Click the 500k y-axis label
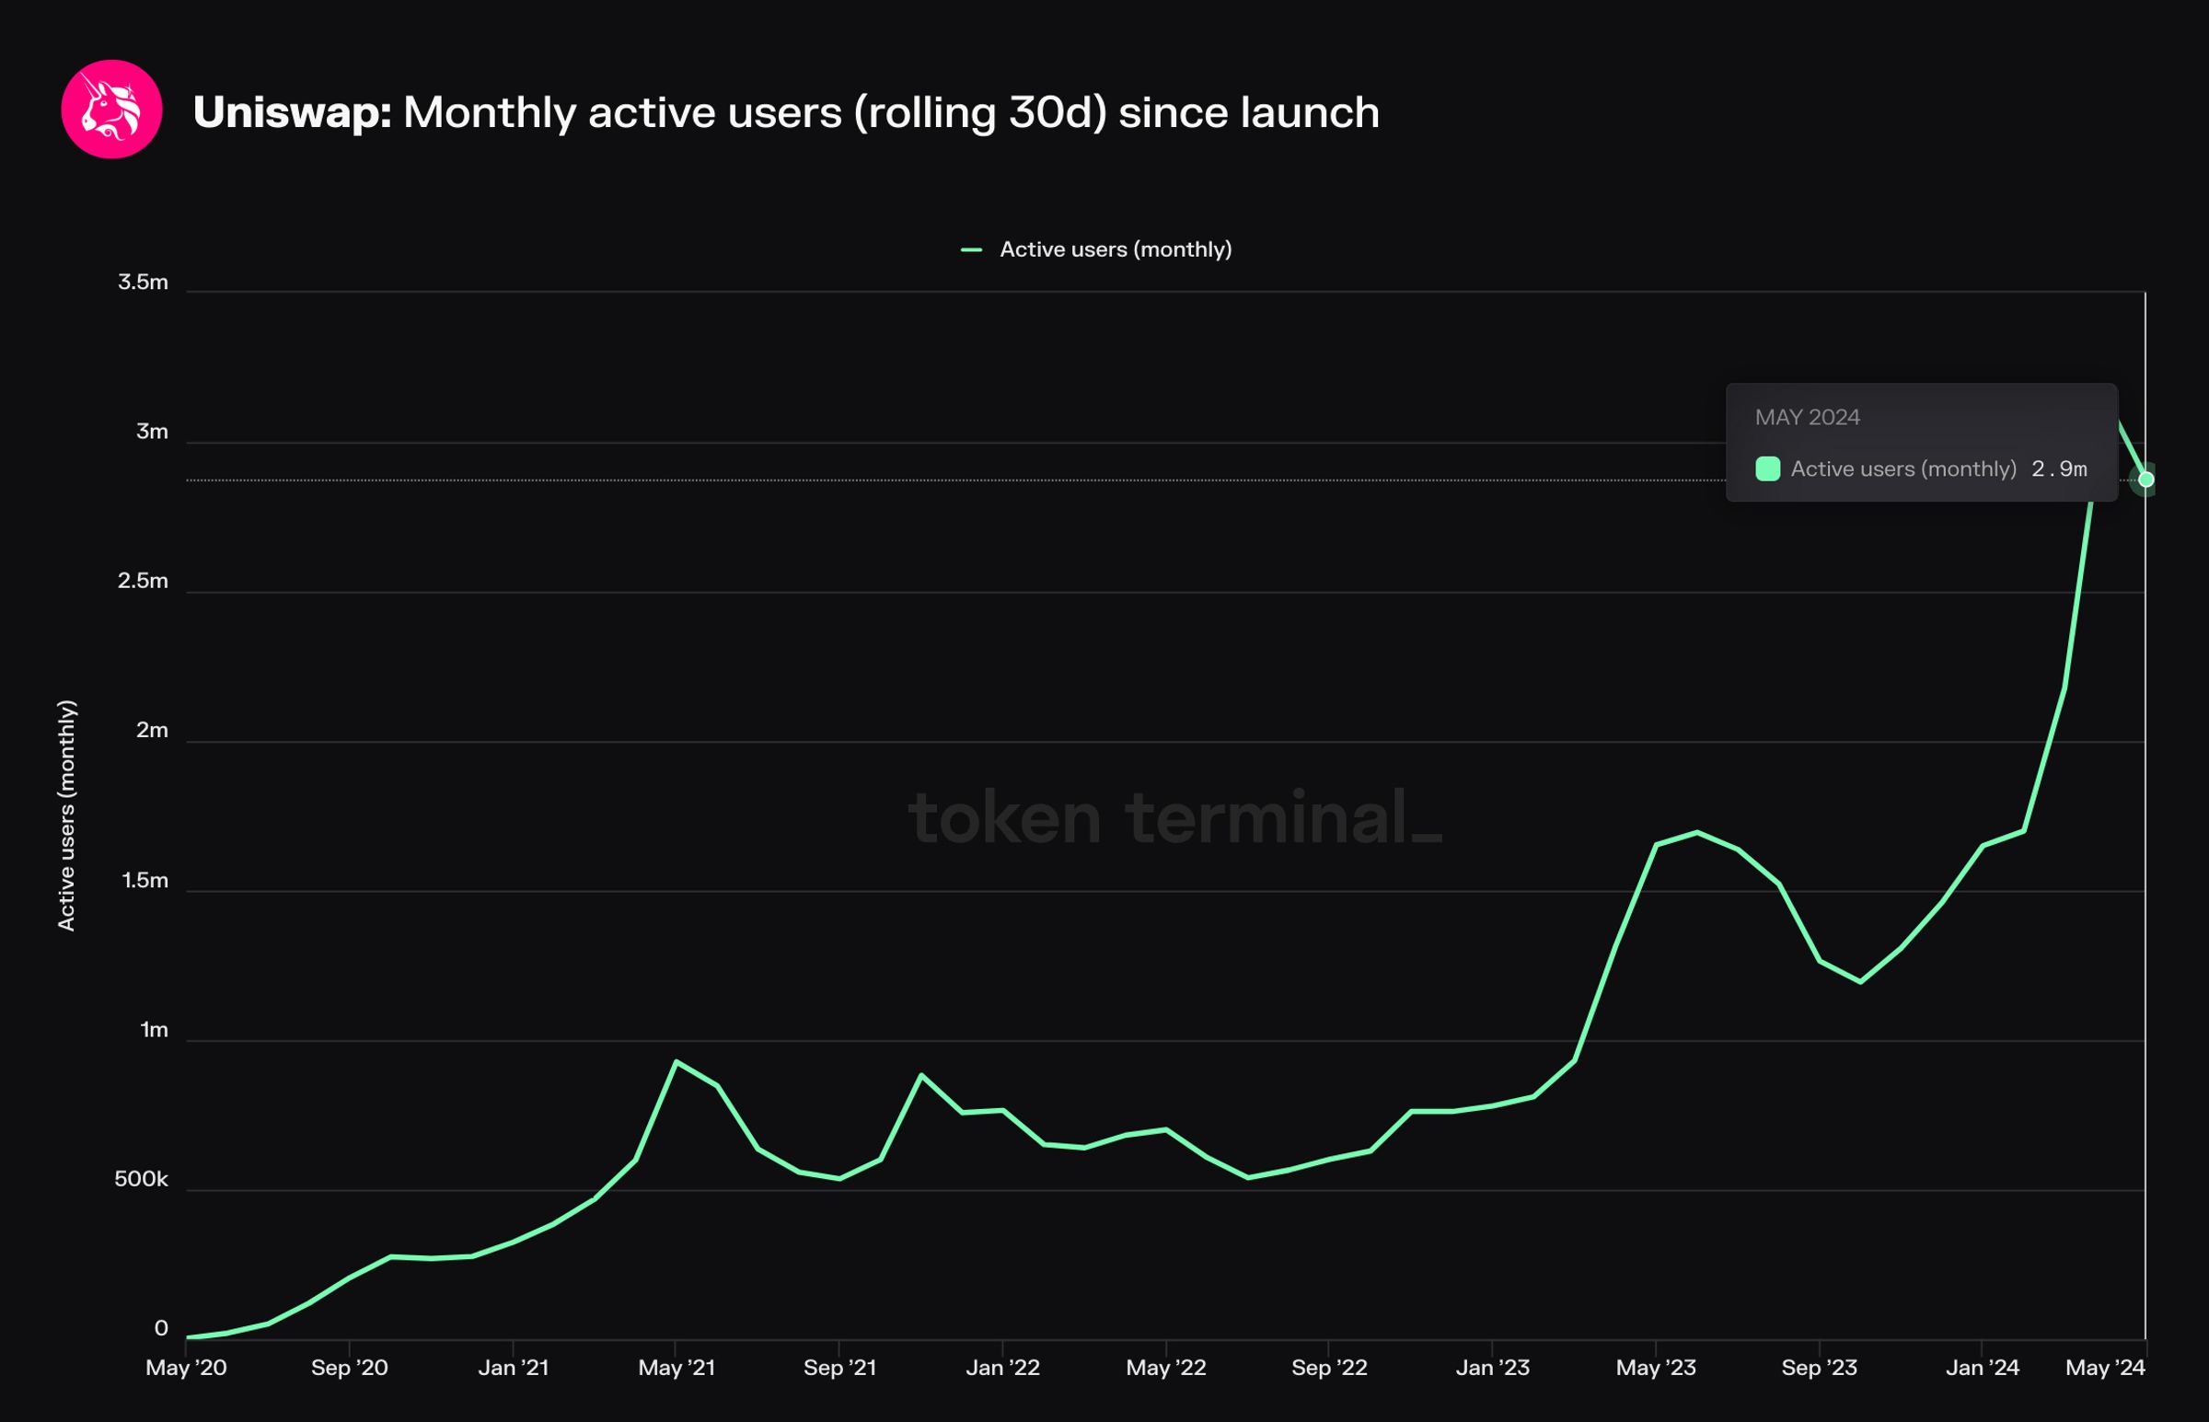 (141, 1179)
